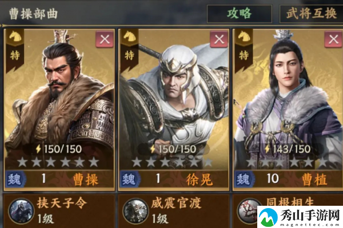Click the cavalry horse icon on 曹植's card
The width and height of the screenshot is (343, 228).
click(244, 36)
